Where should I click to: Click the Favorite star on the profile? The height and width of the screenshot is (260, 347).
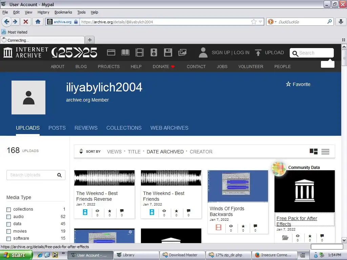point(288,84)
